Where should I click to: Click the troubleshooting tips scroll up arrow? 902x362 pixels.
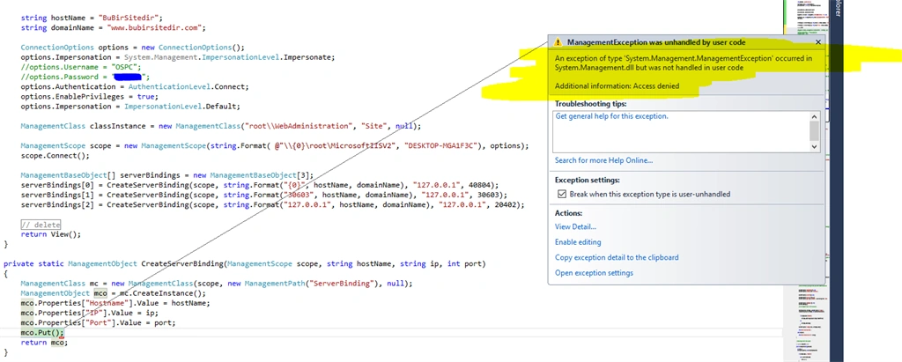point(814,117)
